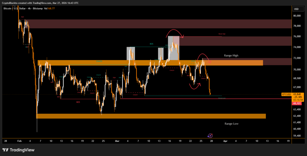The height and width of the screenshot is (156, 307).
Task: Click the Apr label on time axis
Action: 225,140
